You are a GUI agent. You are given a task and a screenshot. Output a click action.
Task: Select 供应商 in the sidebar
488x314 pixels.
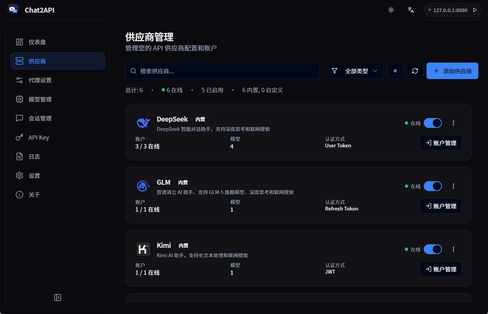tap(58, 61)
